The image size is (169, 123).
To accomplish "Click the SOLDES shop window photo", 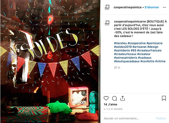I will click(x=50, y=61).
